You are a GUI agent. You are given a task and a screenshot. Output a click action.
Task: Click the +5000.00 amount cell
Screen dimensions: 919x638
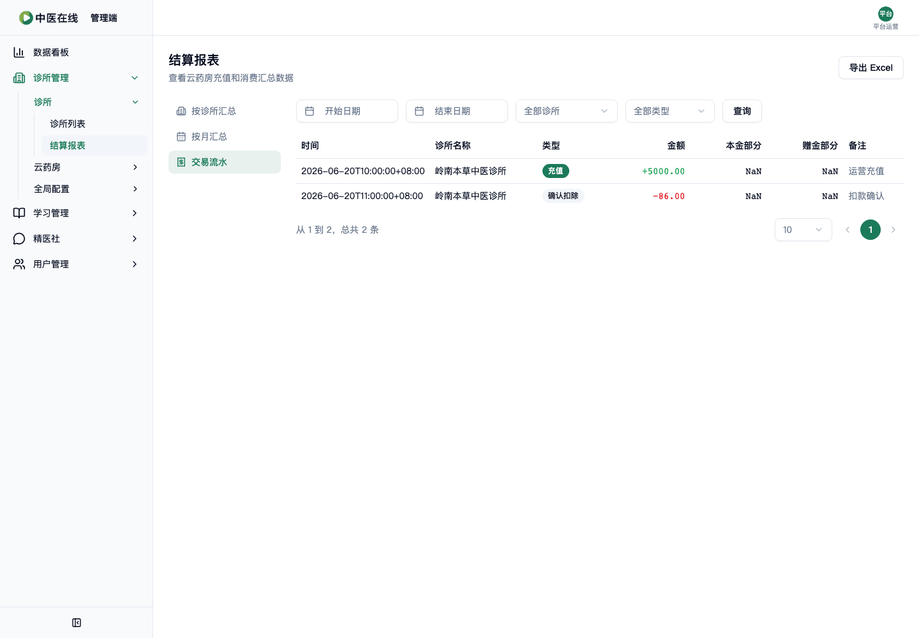coord(664,171)
